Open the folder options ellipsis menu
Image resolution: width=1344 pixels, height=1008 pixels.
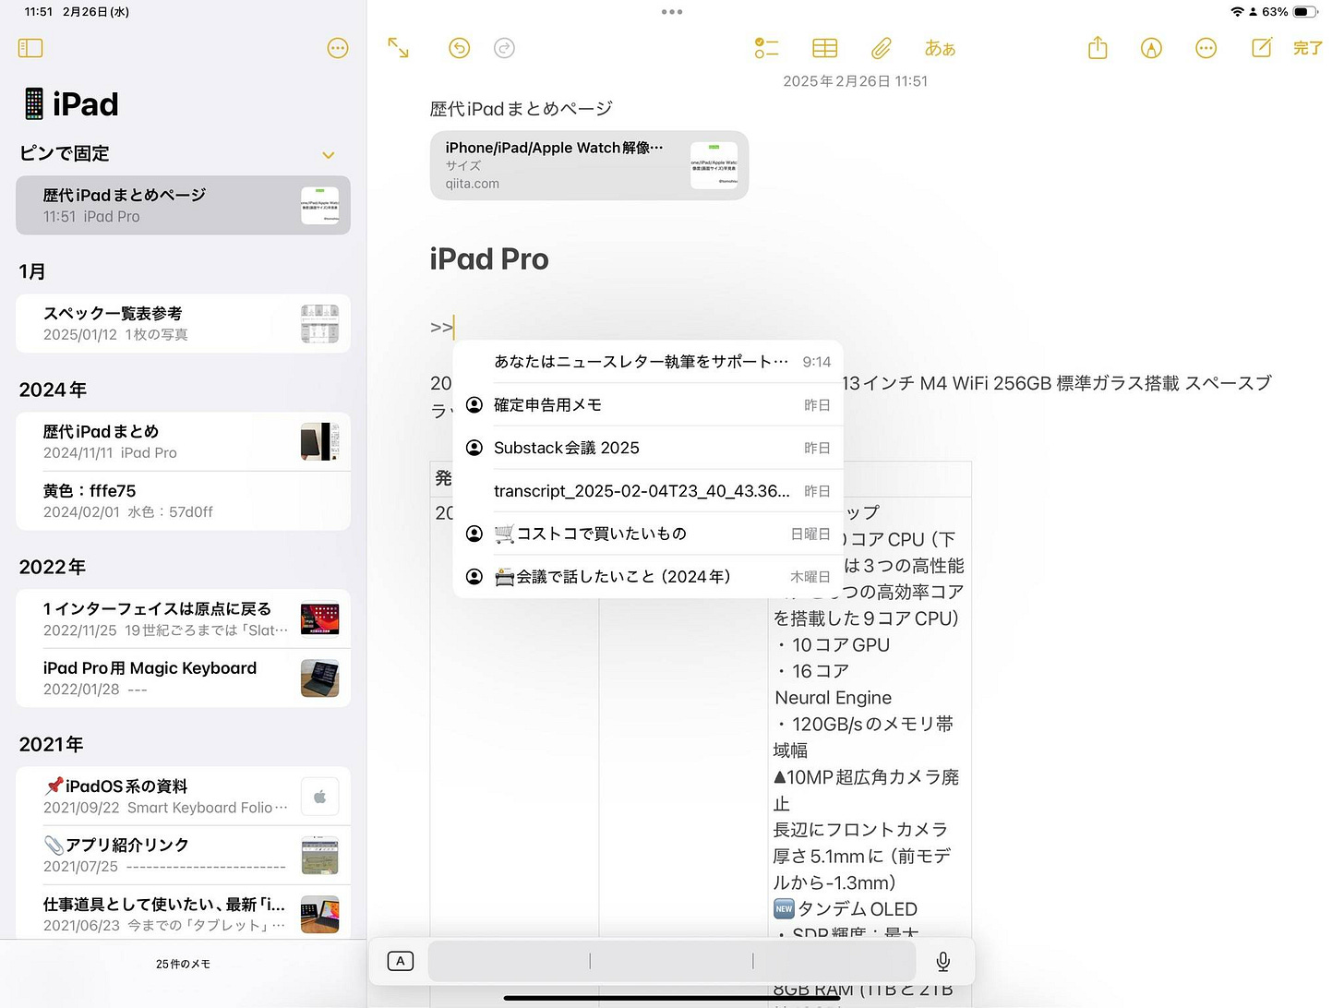(338, 48)
